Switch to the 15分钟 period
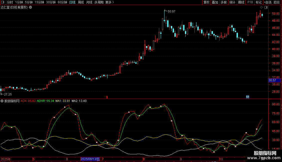 [39, 2]
